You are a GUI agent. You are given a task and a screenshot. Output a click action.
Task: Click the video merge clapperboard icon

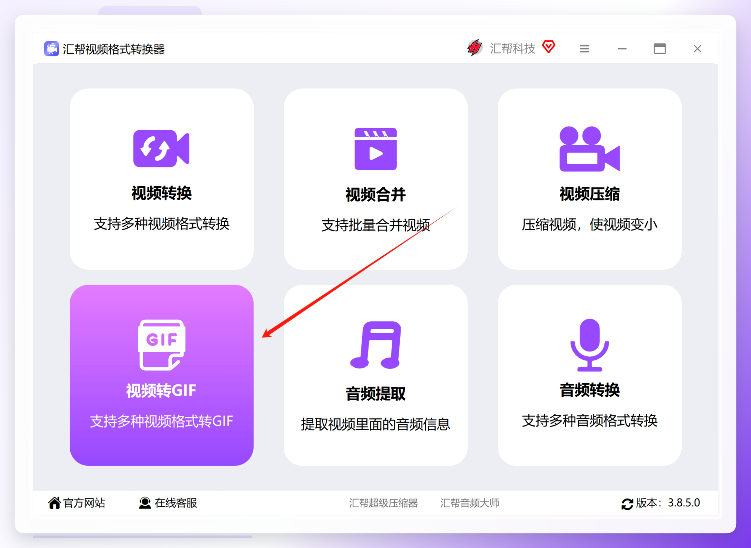375,149
